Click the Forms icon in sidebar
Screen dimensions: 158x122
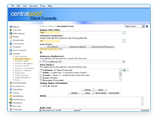[x=11, y=93]
